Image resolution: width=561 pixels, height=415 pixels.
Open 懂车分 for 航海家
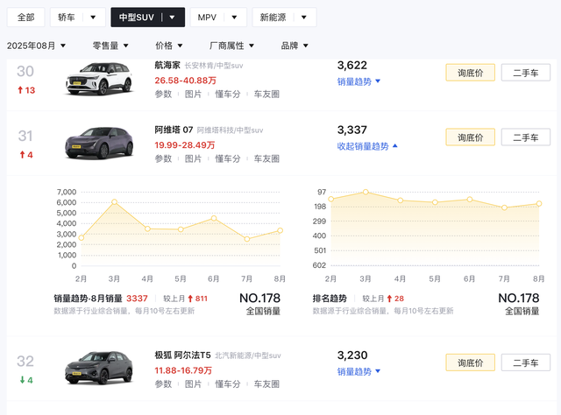coord(228,94)
